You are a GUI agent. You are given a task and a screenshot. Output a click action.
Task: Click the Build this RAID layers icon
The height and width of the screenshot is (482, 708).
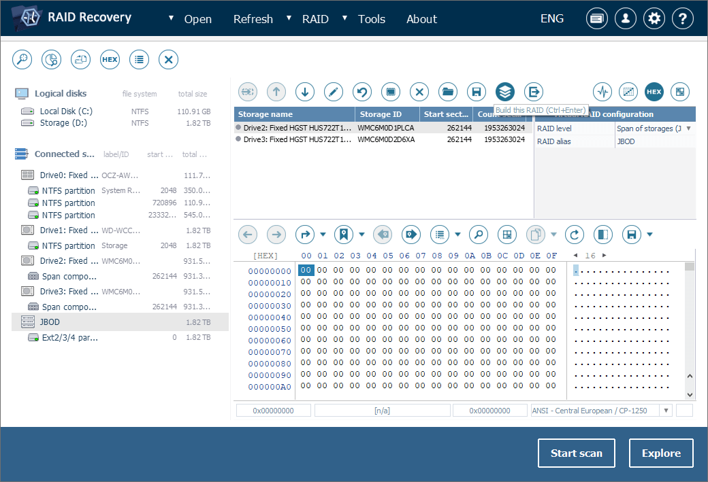coord(504,91)
